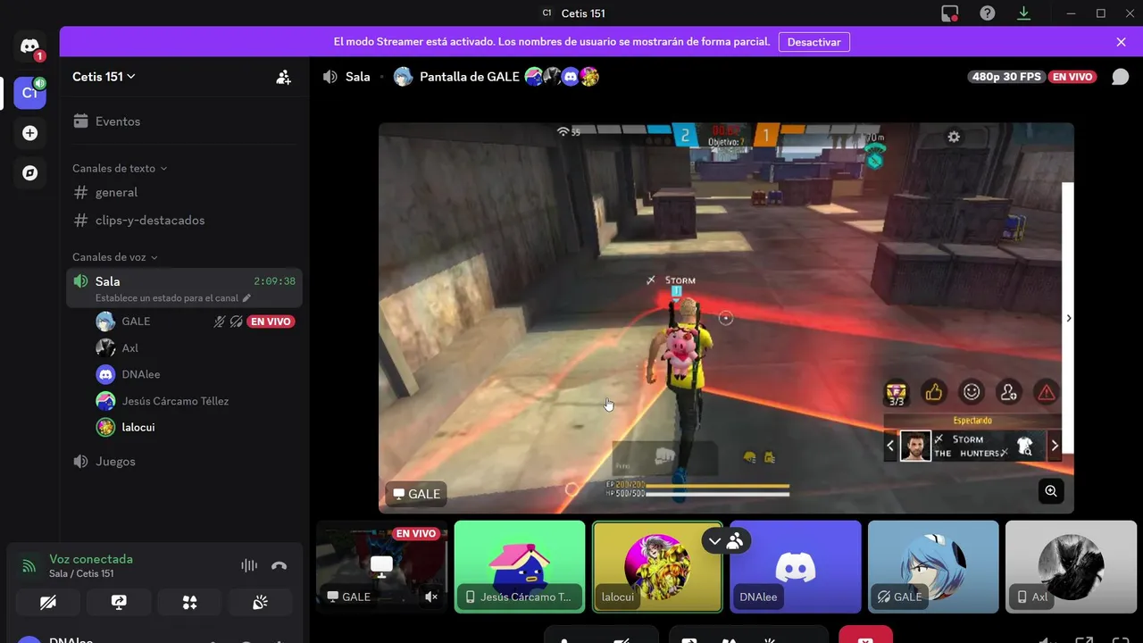Click the Sala / Cetis 151 label
The image size is (1143, 643).
coord(81,573)
